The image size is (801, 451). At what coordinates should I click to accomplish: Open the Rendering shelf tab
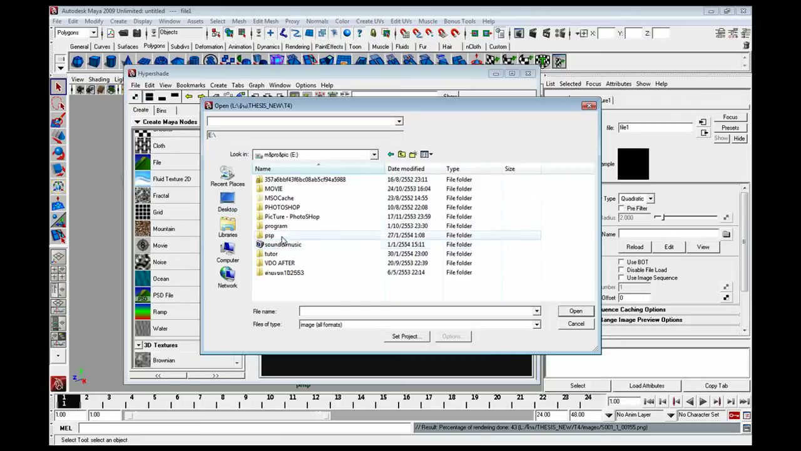point(297,46)
